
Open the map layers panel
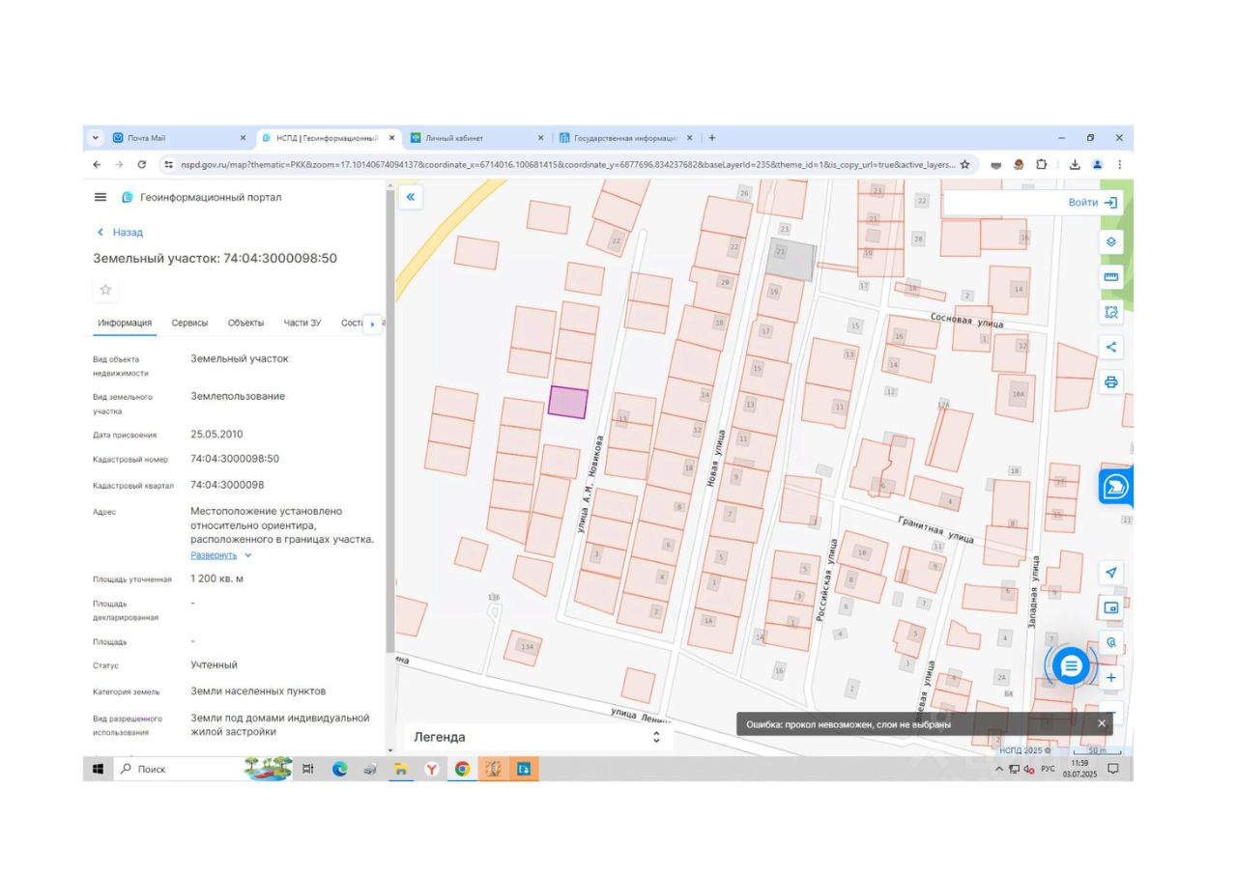(x=1110, y=242)
